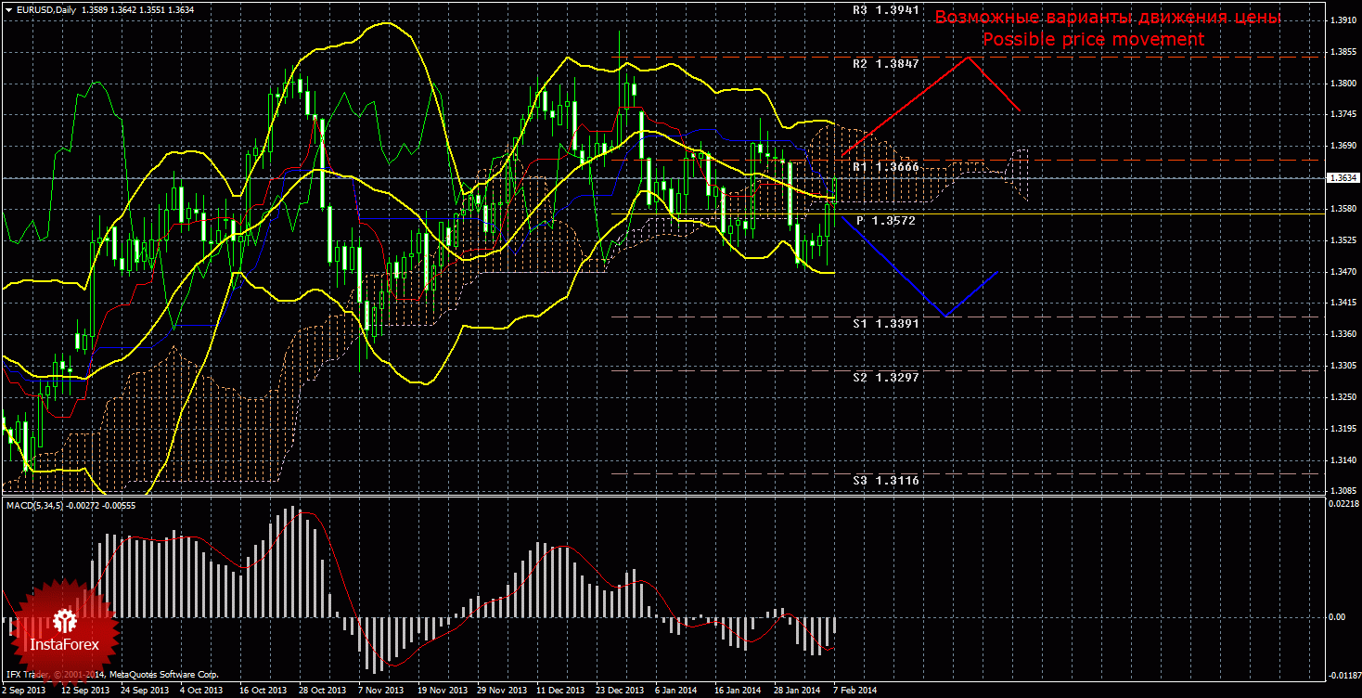This screenshot has height=698, width=1362.
Task: Click the 7 Nov 2013 date label
Action: (x=382, y=691)
